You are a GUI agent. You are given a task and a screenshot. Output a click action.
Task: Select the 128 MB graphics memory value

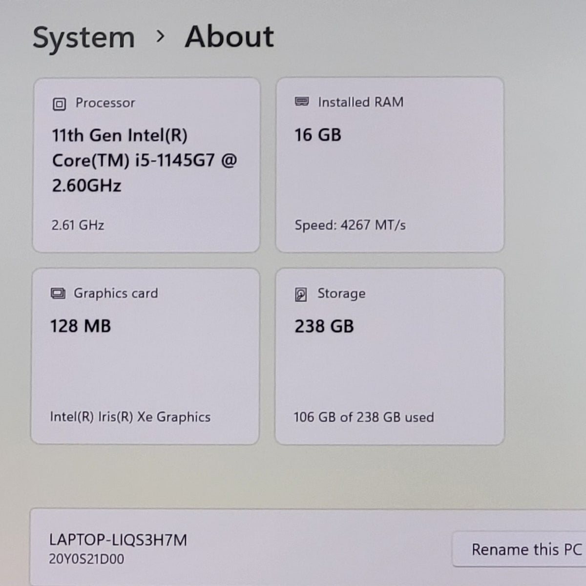point(81,326)
